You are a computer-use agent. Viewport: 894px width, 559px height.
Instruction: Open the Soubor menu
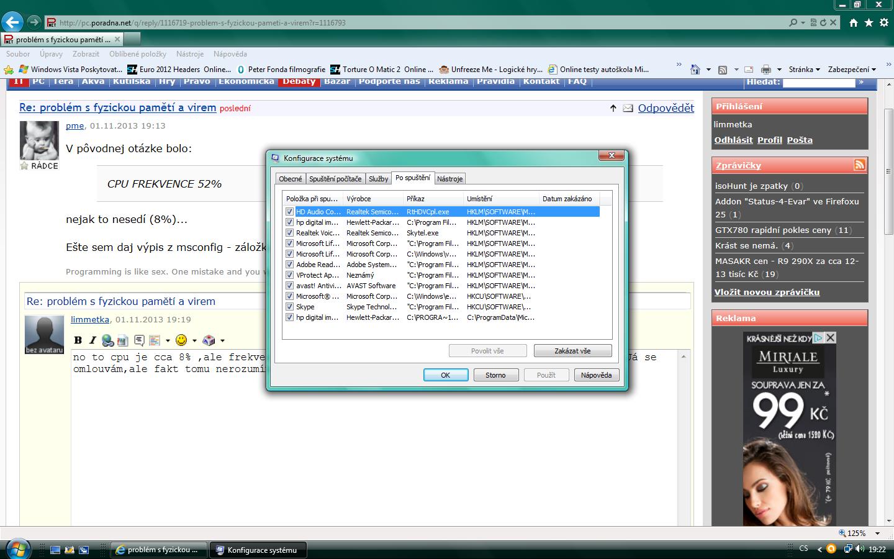(18, 54)
